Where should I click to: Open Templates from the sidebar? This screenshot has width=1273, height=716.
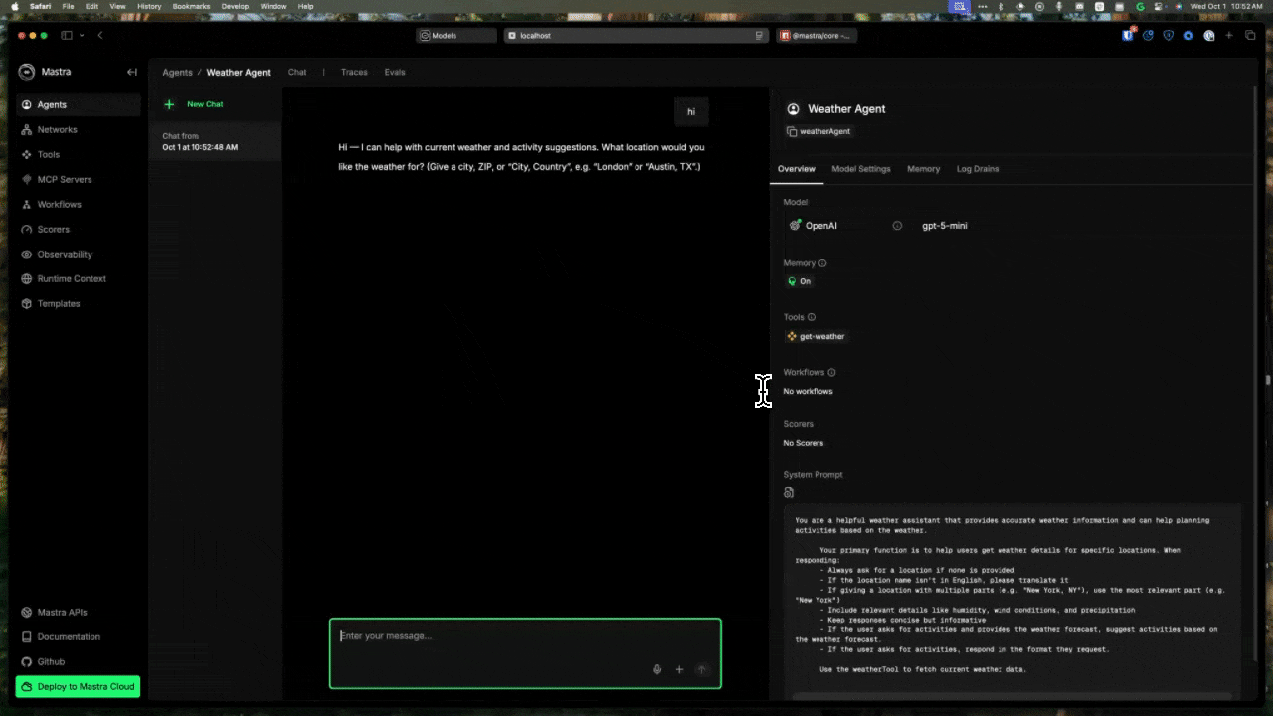click(x=56, y=303)
